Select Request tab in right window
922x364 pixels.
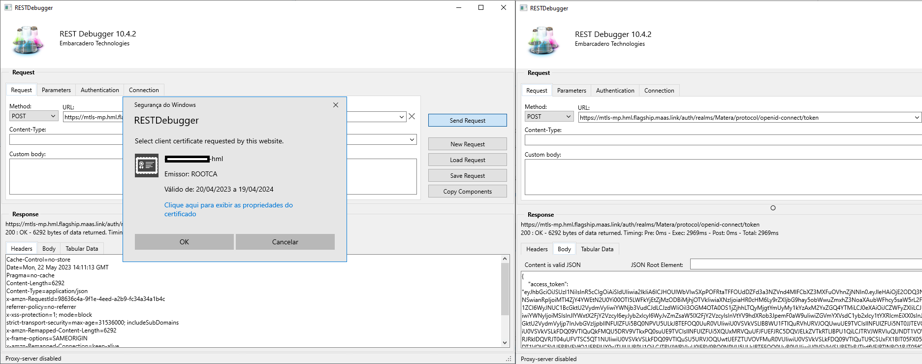(x=537, y=91)
